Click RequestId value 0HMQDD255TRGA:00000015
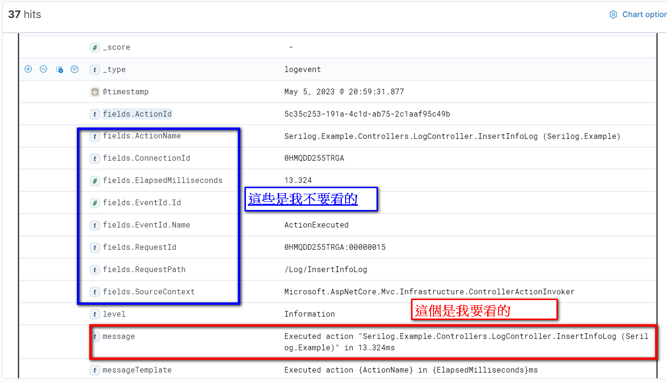This screenshot has width=667, height=383. [x=335, y=247]
